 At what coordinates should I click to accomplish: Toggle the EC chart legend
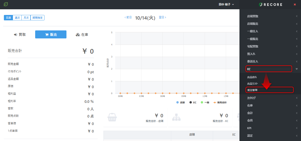193,103
